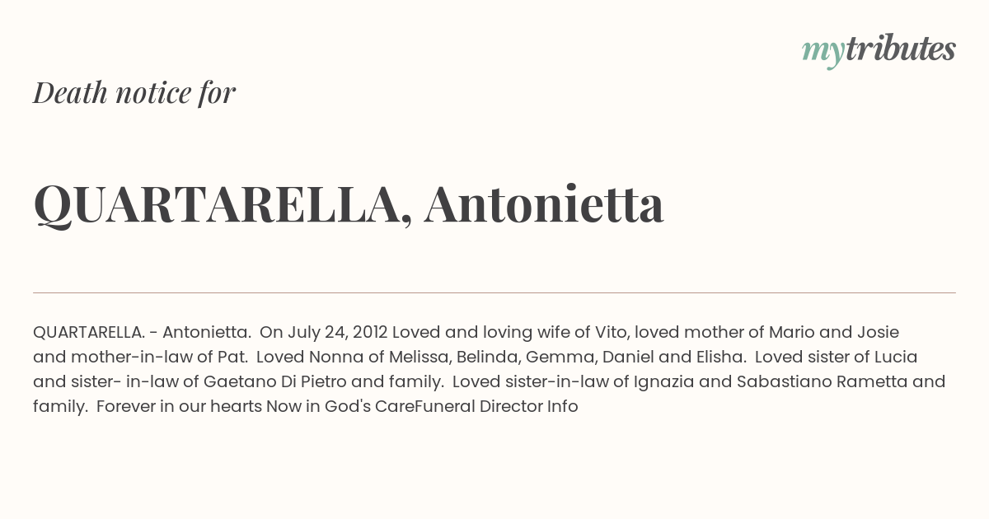The height and width of the screenshot is (519, 989).
Task: Click 'QUARTARELLA. - Antonietta.' at the start of the notice
Action: [142, 333]
